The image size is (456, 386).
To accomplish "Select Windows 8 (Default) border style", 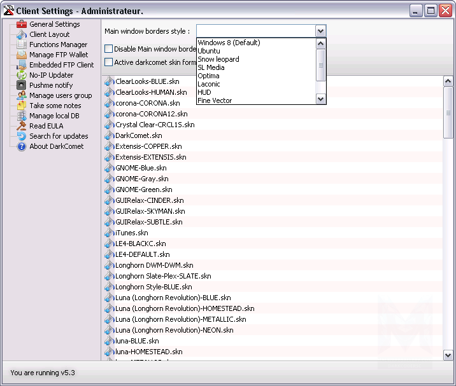I will pos(229,43).
